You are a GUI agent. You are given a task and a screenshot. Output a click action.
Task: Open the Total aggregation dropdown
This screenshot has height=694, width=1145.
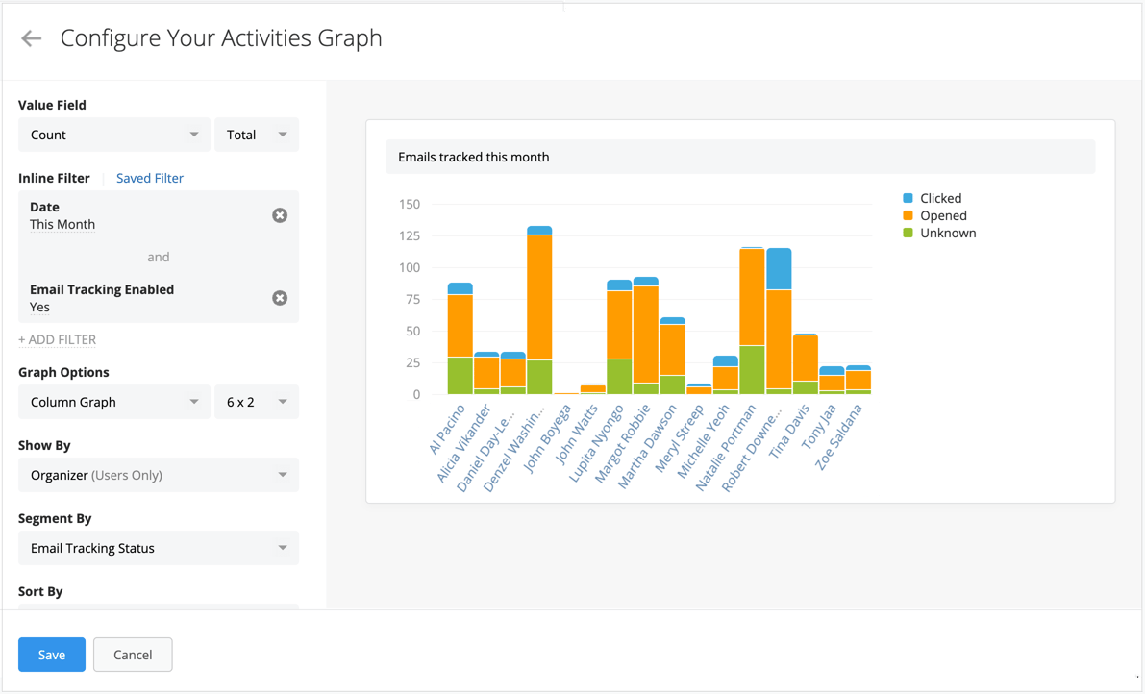(256, 135)
